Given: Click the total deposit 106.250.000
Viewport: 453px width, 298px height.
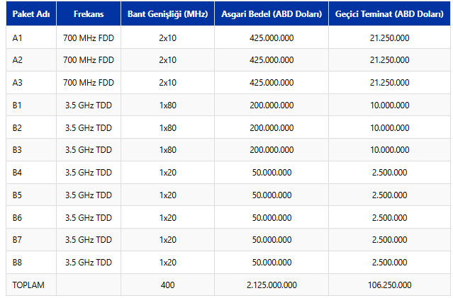Looking at the screenshot, I should click(x=388, y=285).
